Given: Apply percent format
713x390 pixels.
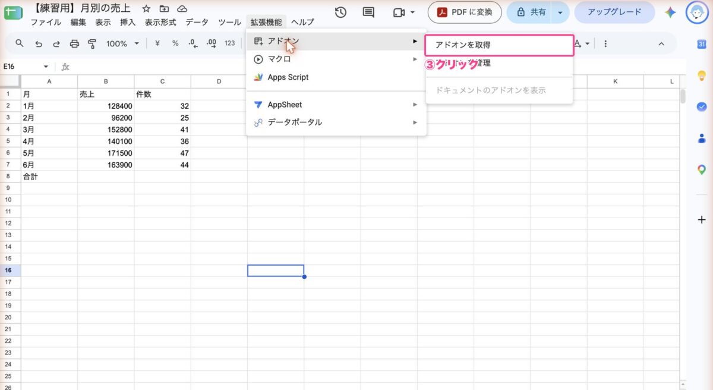Looking at the screenshot, I should click(175, 43).
